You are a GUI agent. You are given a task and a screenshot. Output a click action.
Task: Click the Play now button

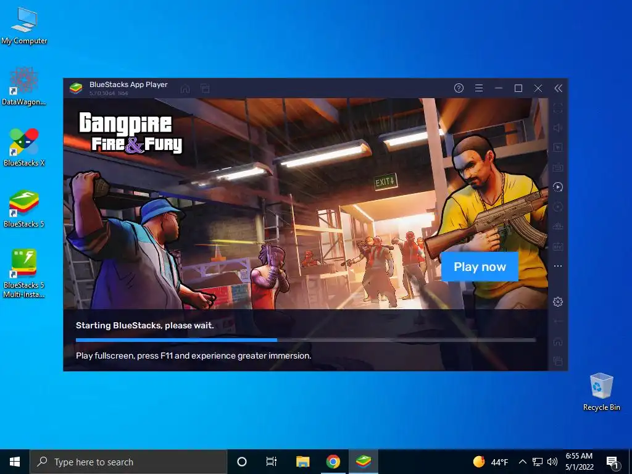click(480, 267)
